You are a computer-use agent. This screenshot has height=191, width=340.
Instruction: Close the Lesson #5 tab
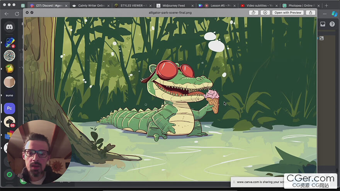[235, 6]
